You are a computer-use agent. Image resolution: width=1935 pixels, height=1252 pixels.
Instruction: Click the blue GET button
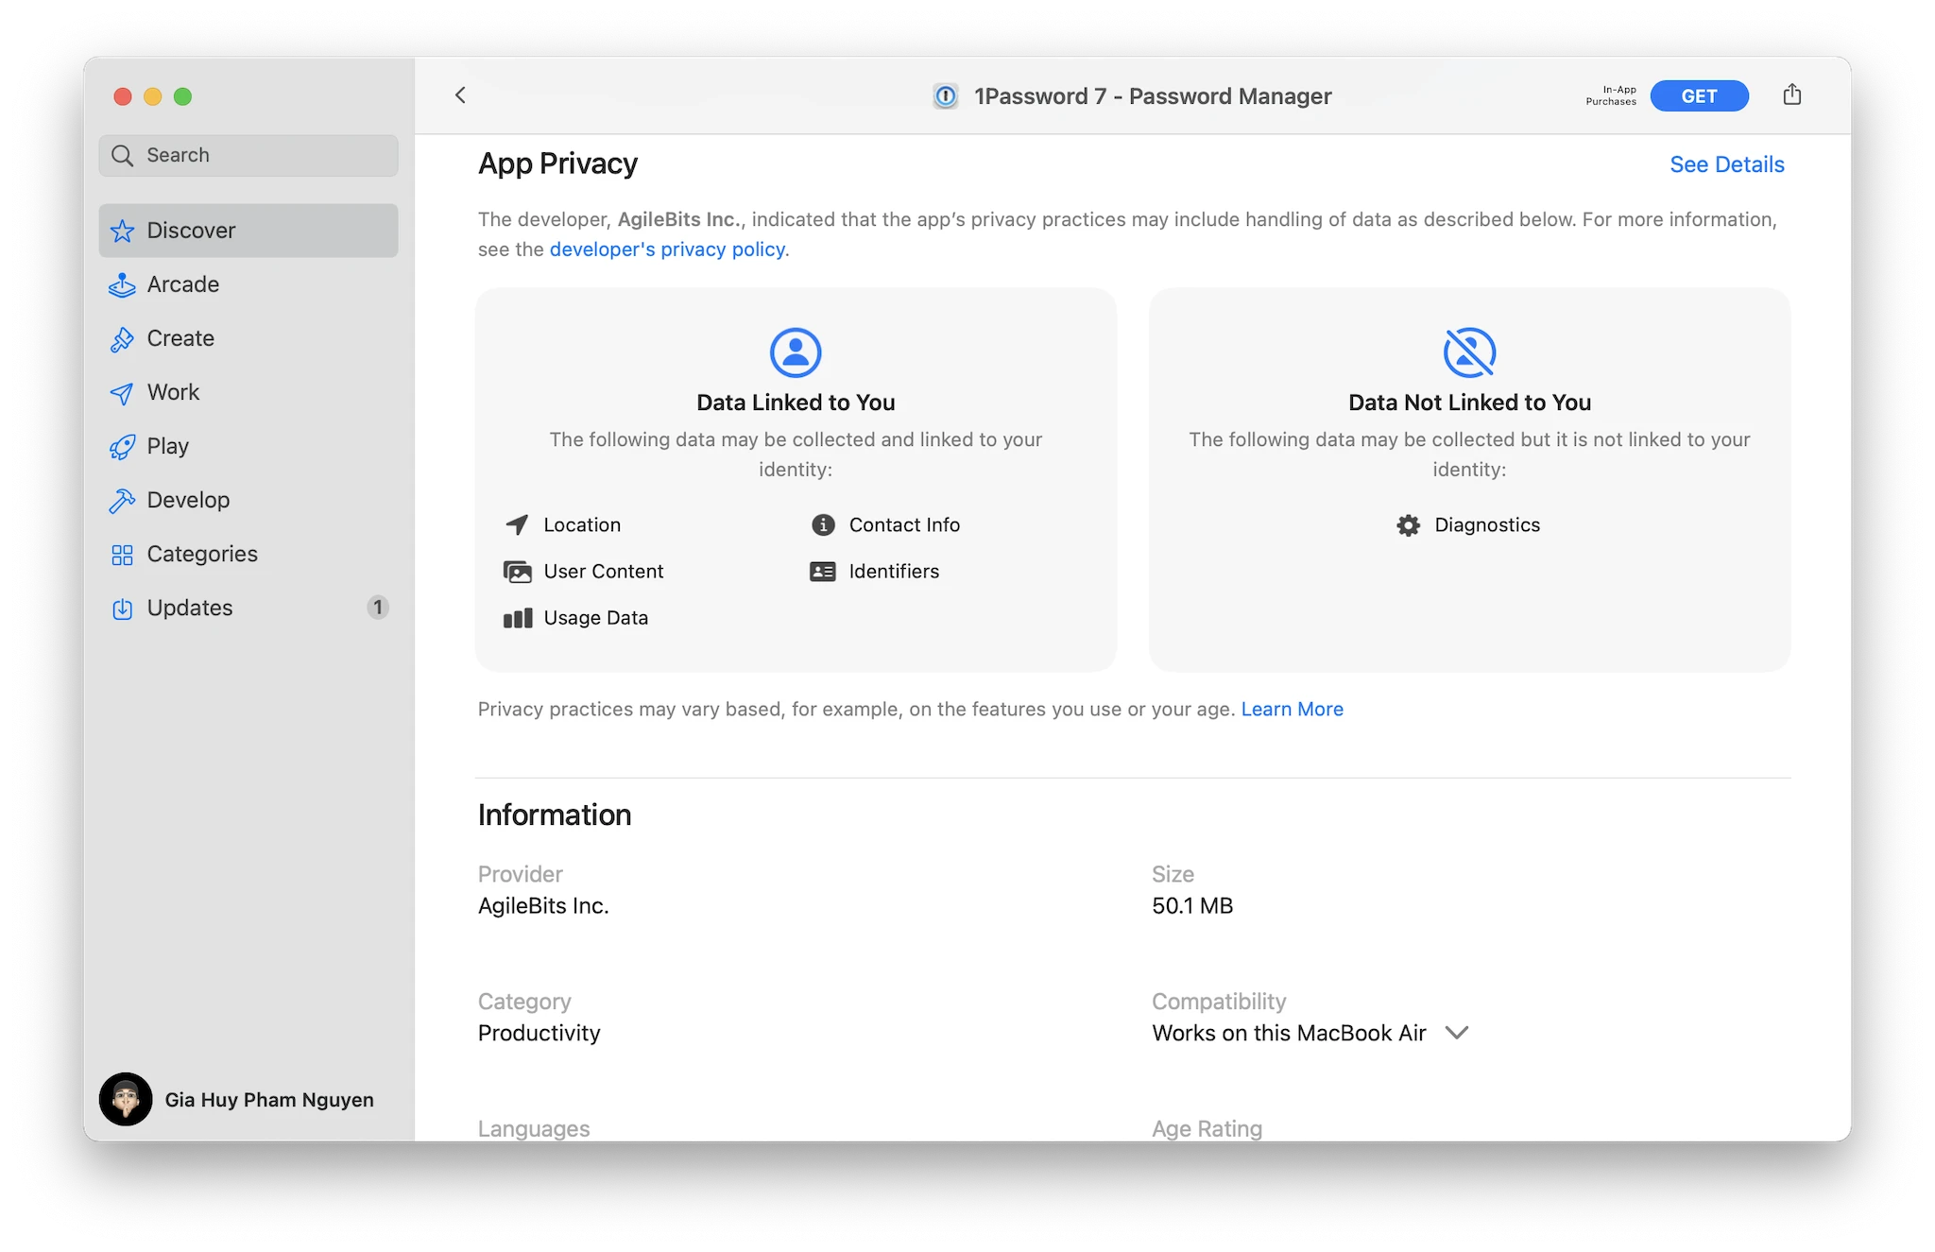[x=1699, y=96]
